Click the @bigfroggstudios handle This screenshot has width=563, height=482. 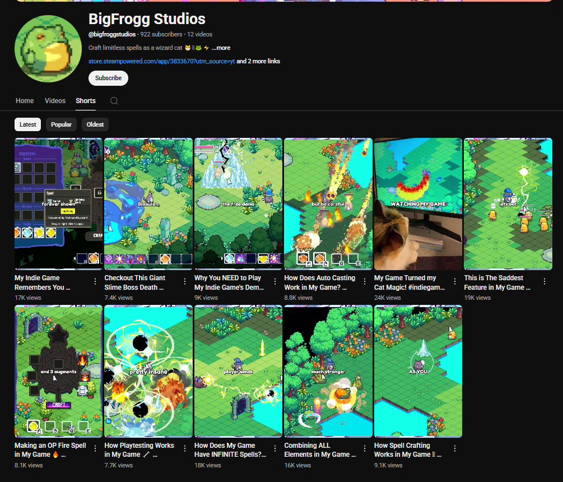click(x=112, y=35)
